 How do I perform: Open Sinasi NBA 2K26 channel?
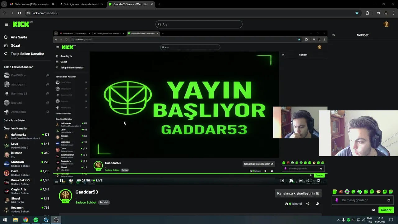tap(26, 200)
